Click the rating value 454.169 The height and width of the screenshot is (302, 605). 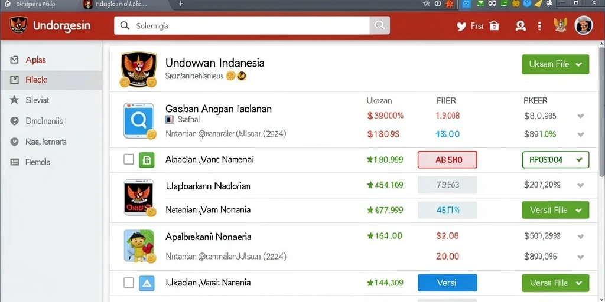click(385, 185)
